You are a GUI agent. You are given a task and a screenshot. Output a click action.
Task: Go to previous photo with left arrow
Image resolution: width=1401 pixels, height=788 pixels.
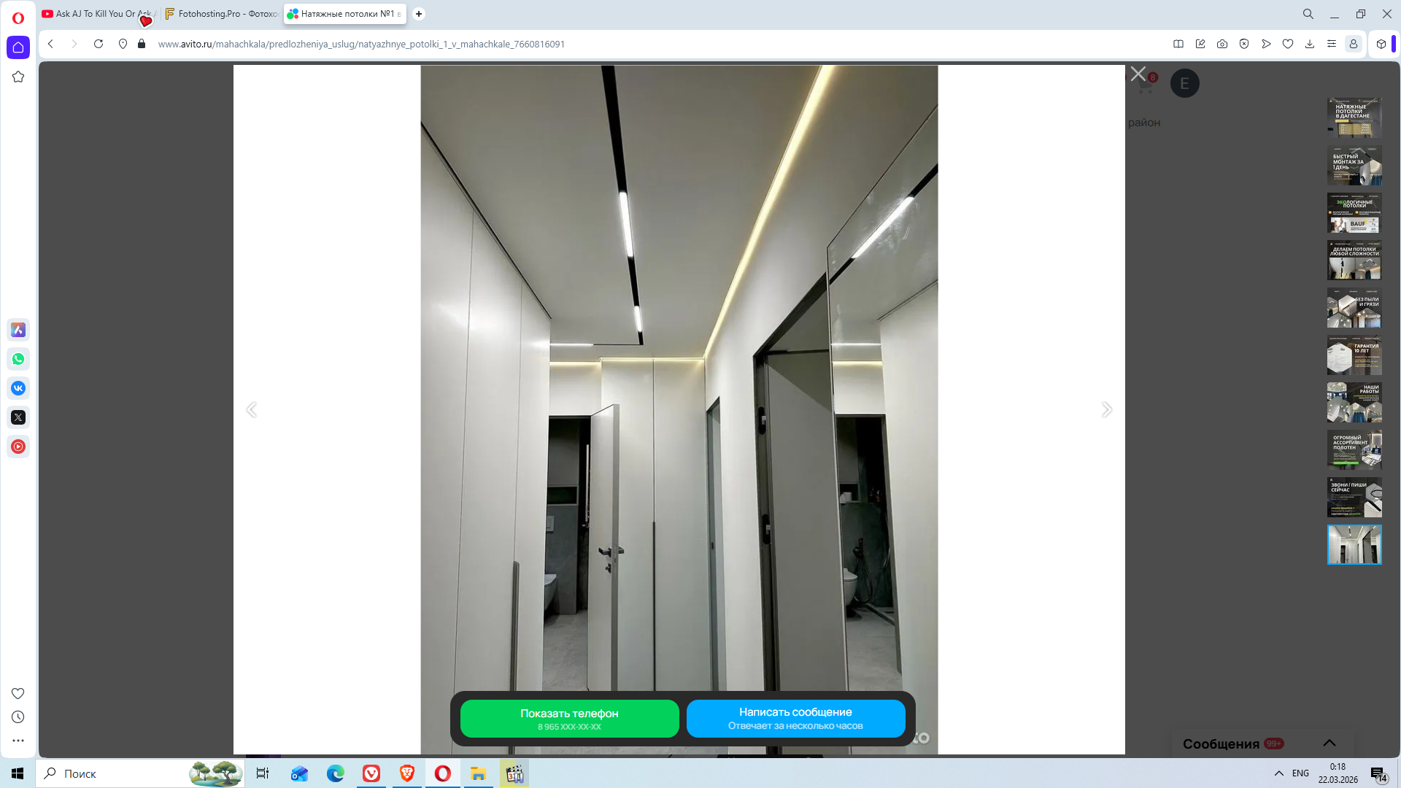click(x=252, y=409)
